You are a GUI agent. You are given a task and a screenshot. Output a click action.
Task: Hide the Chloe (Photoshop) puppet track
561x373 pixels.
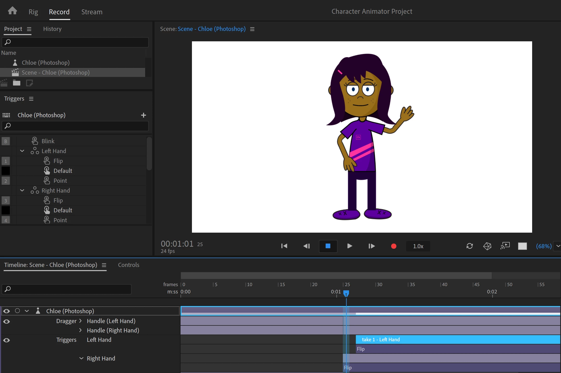(x=7, y=311)
